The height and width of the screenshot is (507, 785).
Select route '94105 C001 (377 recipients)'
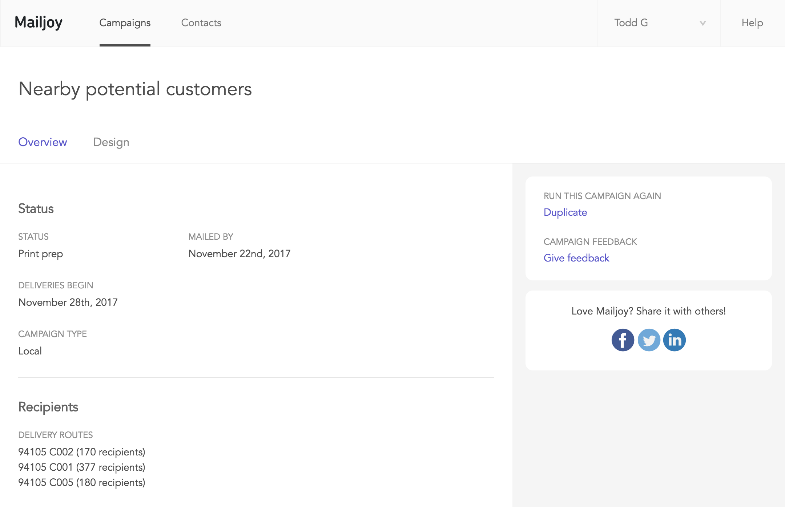click(82, 467)
